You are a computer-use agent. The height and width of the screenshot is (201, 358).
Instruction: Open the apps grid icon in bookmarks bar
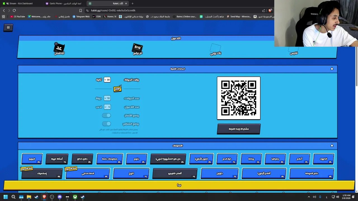(3, 16)
